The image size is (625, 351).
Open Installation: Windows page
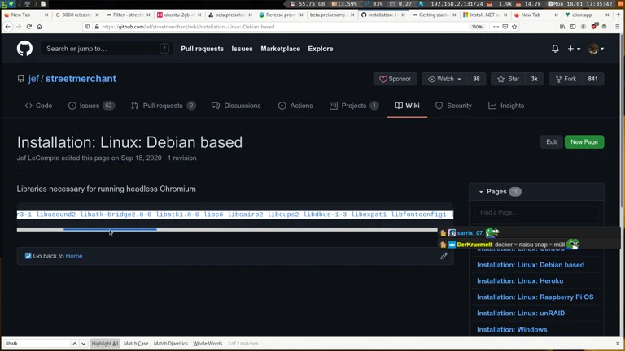tap(512, 330)
